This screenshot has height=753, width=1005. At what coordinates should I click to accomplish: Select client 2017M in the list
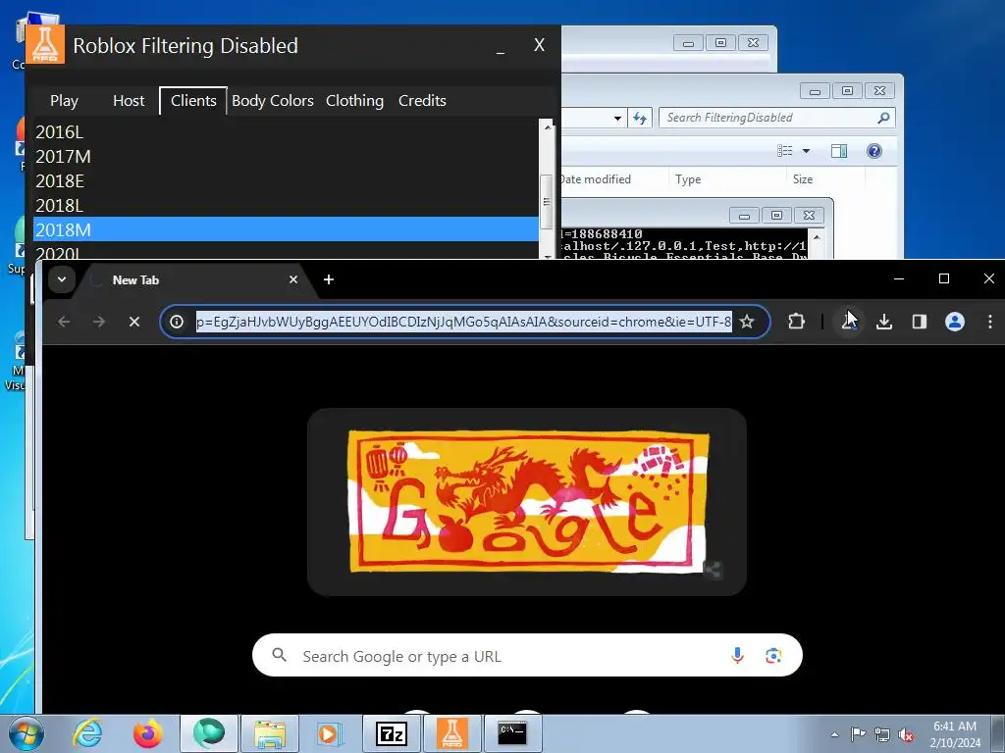(286, 156)
